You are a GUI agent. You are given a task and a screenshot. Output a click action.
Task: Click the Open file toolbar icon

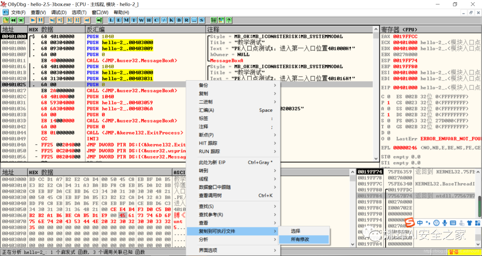click(6, 20)
